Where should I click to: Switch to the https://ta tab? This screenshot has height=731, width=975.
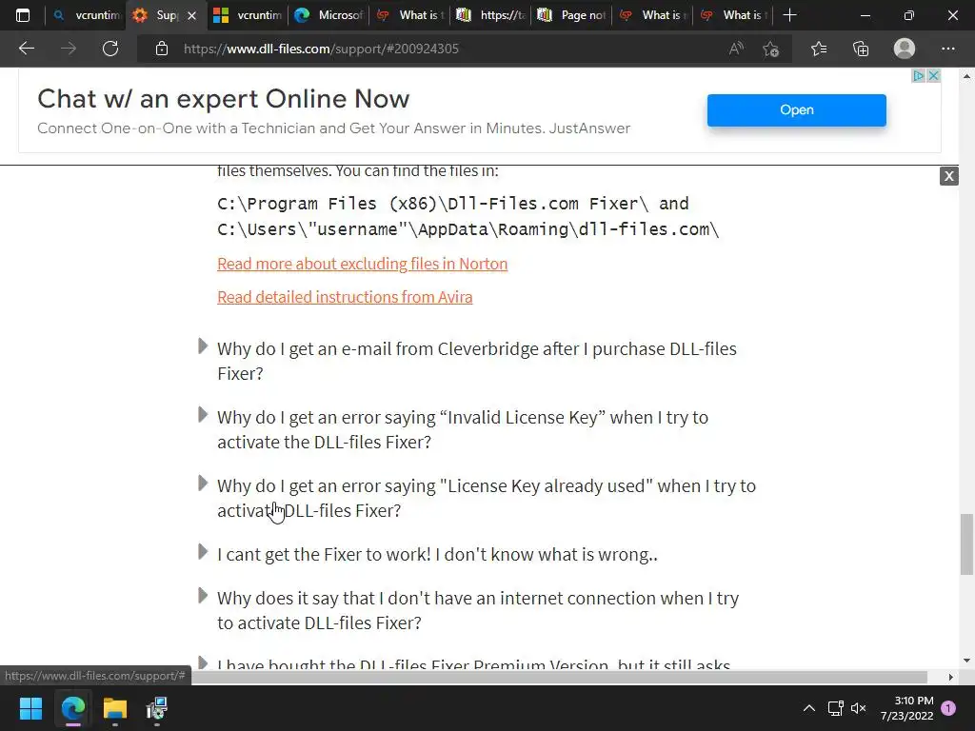point(490,15)
